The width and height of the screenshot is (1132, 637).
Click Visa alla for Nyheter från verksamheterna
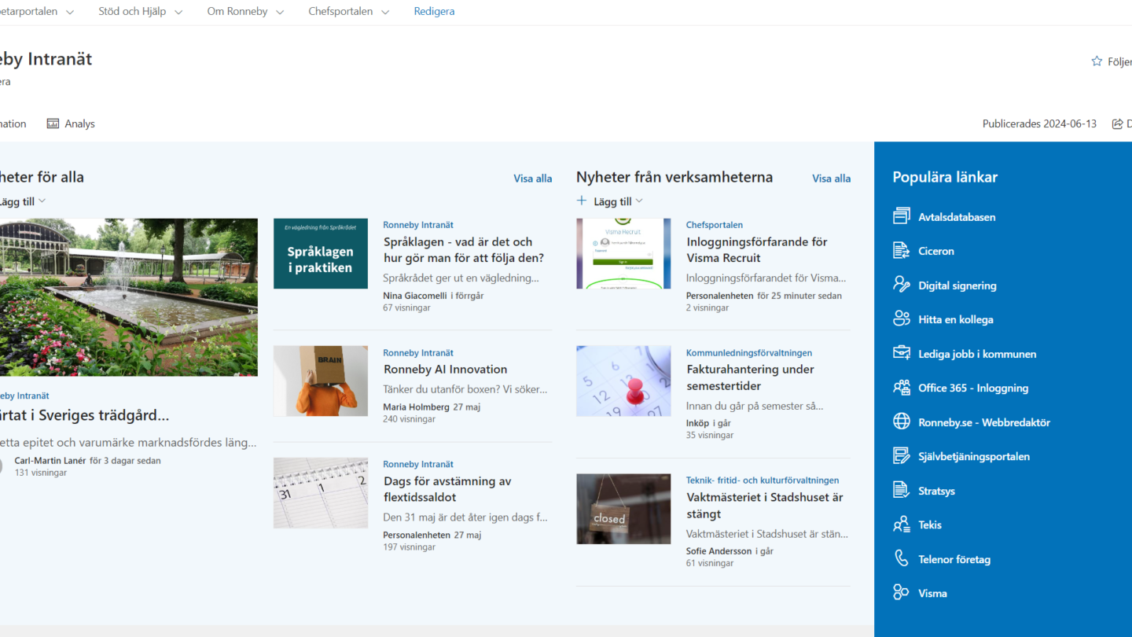(x=831, y=179)
